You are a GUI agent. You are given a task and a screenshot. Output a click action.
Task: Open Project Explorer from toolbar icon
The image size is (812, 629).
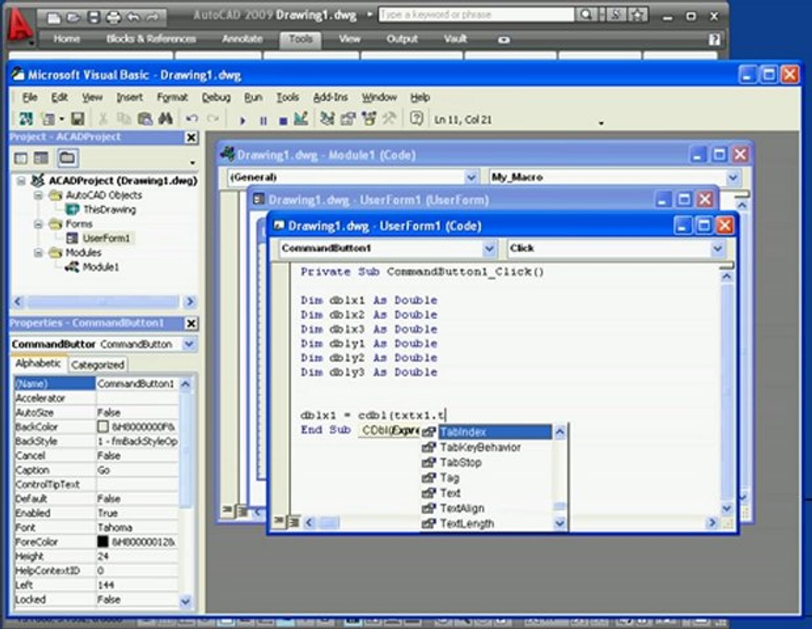click(x=327, y=119)
